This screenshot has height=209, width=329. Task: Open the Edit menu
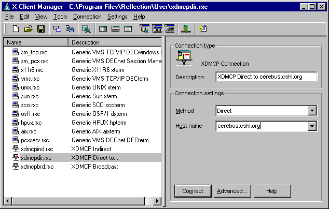pyautogui.click(x=24, y=17)
